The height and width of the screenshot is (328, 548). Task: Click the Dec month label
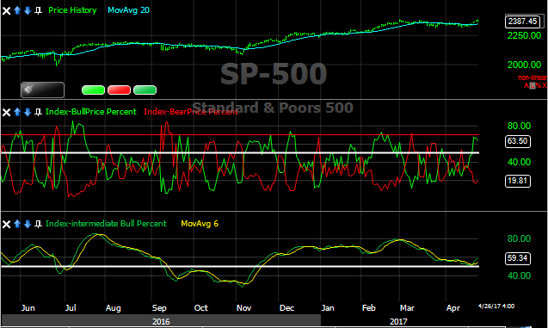pyautogui.click(x=286, y=308)
